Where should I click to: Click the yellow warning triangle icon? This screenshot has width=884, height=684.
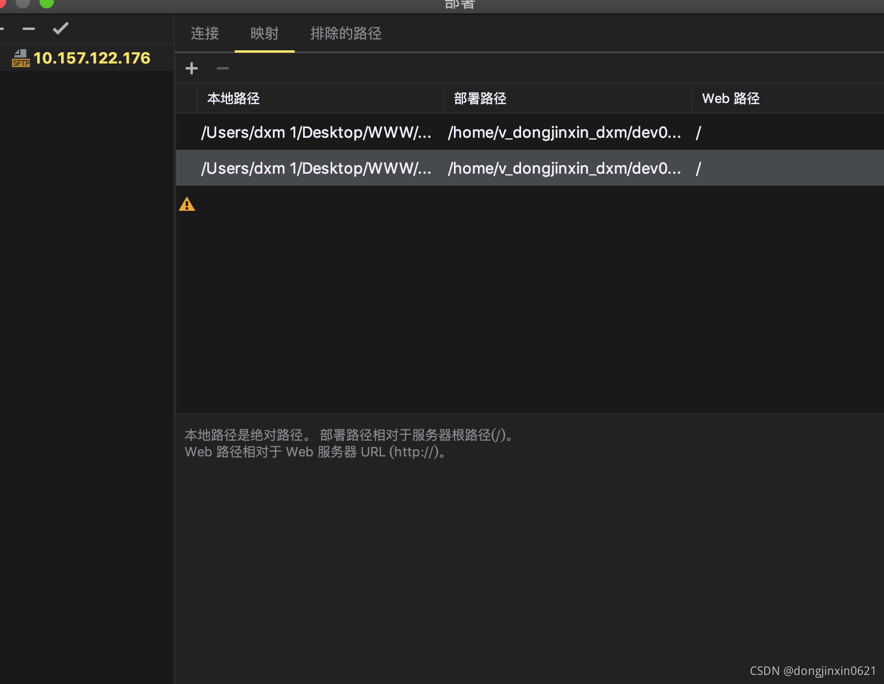186,204
